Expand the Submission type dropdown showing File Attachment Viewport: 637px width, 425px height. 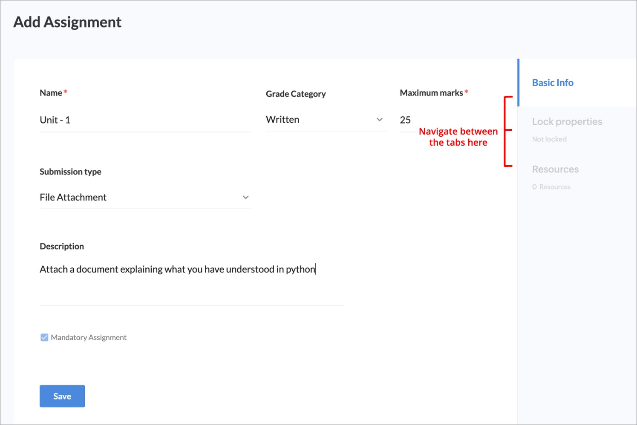(141, 197)
